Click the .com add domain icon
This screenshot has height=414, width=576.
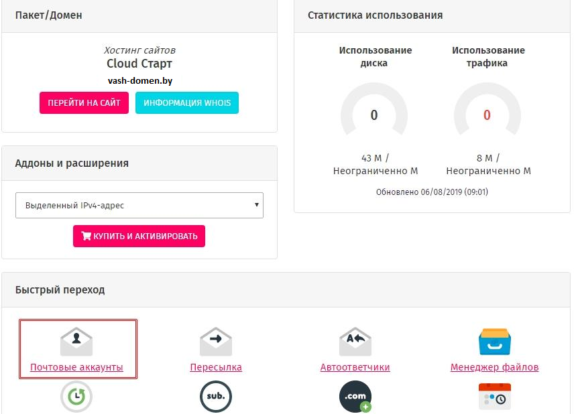point(355,397)
